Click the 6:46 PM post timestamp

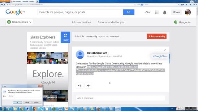pos(118,56)
